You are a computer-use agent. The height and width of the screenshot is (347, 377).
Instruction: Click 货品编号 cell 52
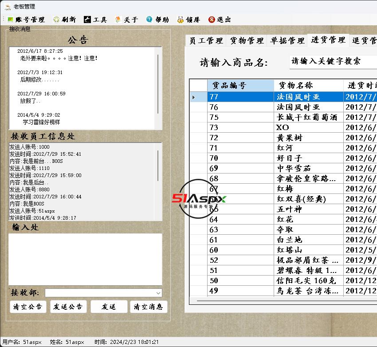240,260
